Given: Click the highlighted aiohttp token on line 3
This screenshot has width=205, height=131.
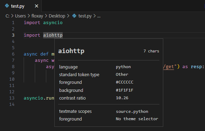Looking at the screenshot, I should tap(53, 35).
